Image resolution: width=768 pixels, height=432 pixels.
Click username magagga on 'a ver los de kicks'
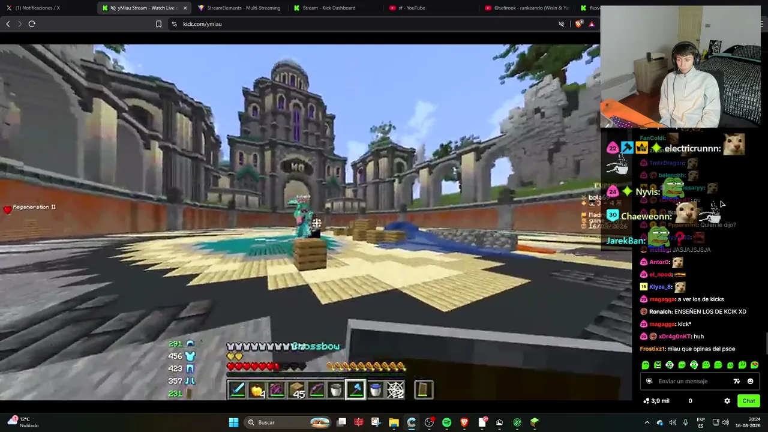point(662,299)
